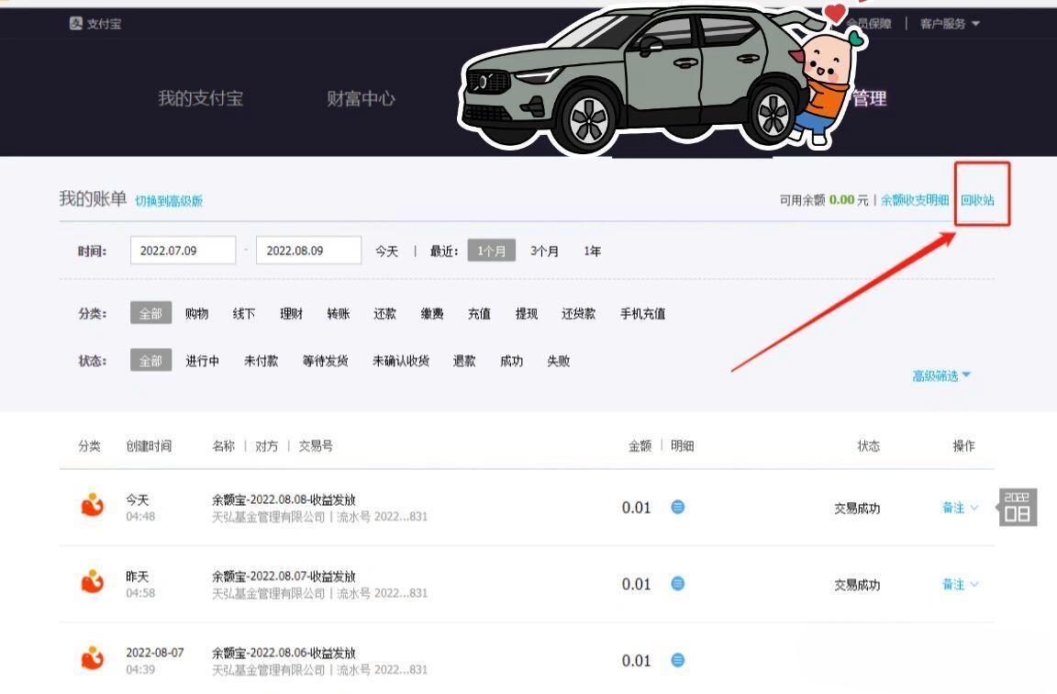Click 交易成功 status in 昨天 row
This screenshot has width=1057, height=694.
coord(857,586)
